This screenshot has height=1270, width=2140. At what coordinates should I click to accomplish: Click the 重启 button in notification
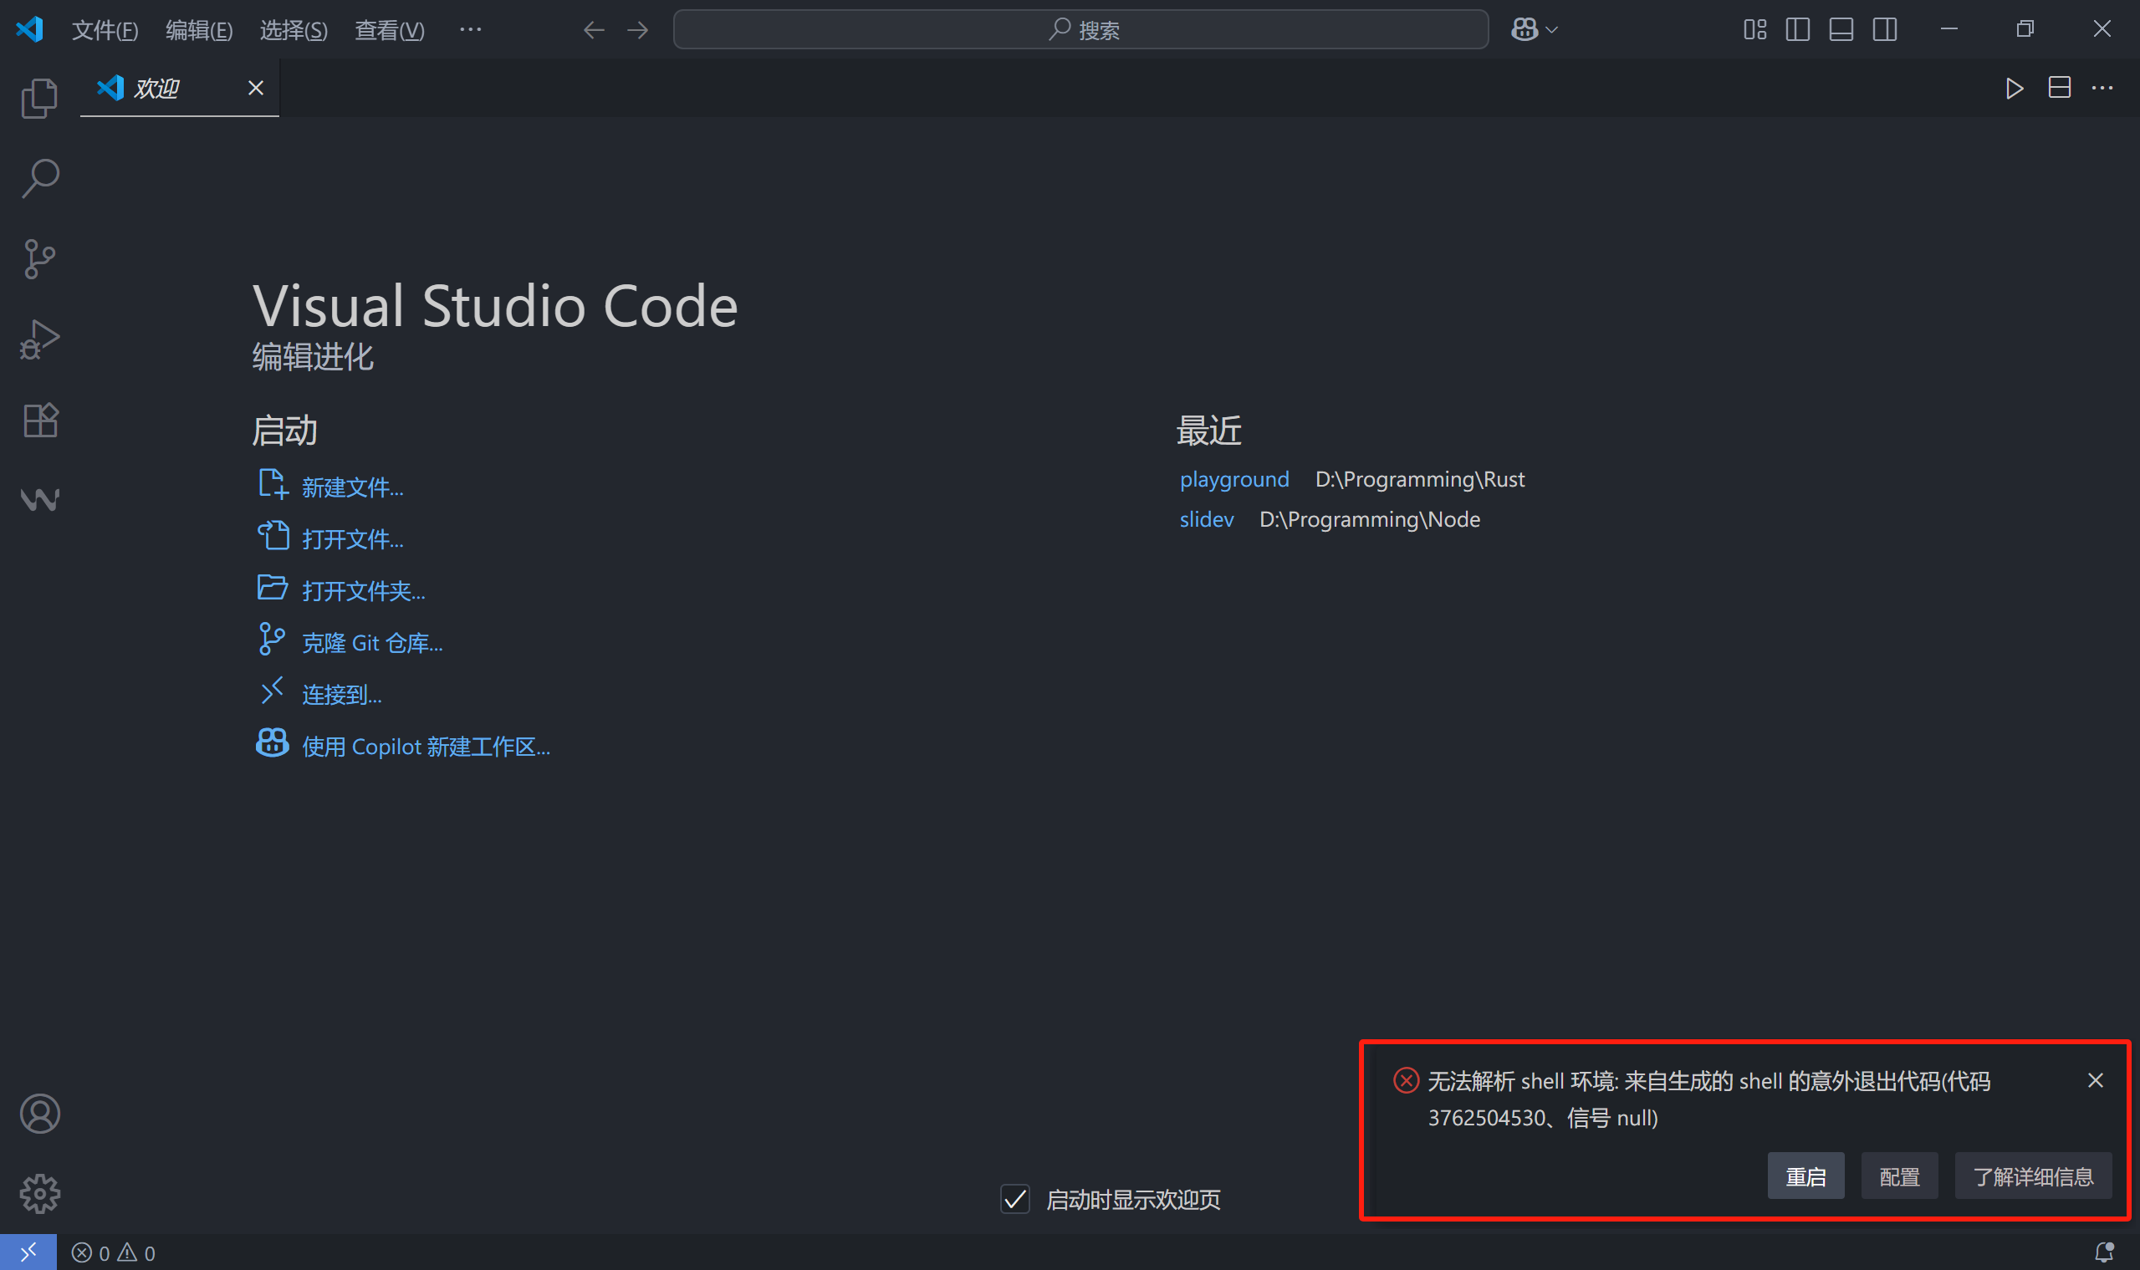1806,1176
